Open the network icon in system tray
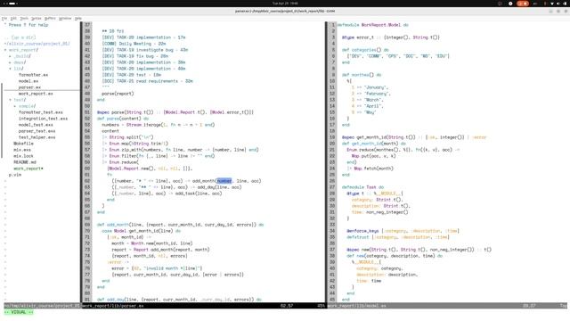The height and width of the screenshot is (321, 570). pos(552,4)
